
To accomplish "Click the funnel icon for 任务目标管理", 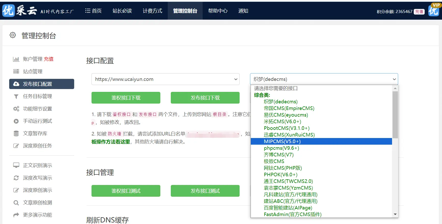I will [x=16, y=96].
